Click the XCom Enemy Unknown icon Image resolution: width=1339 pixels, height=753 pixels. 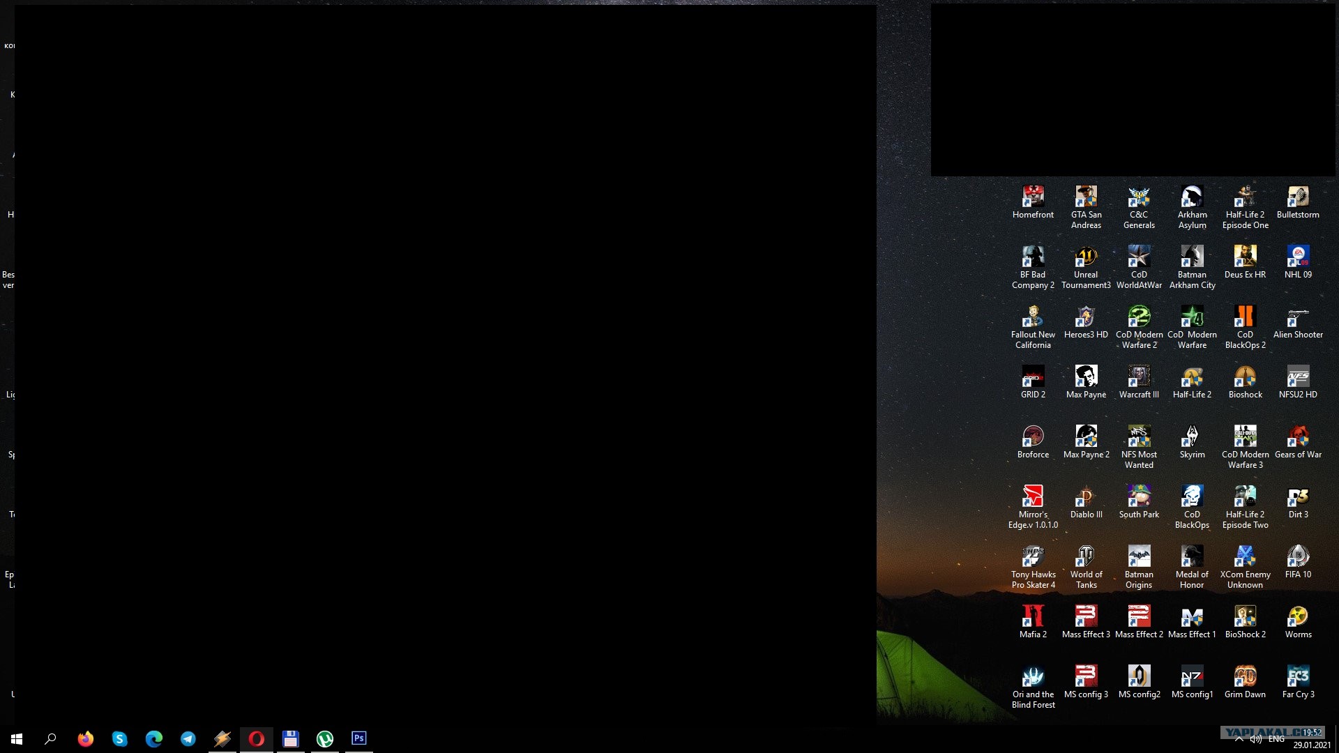click(x=1245, y=567)
